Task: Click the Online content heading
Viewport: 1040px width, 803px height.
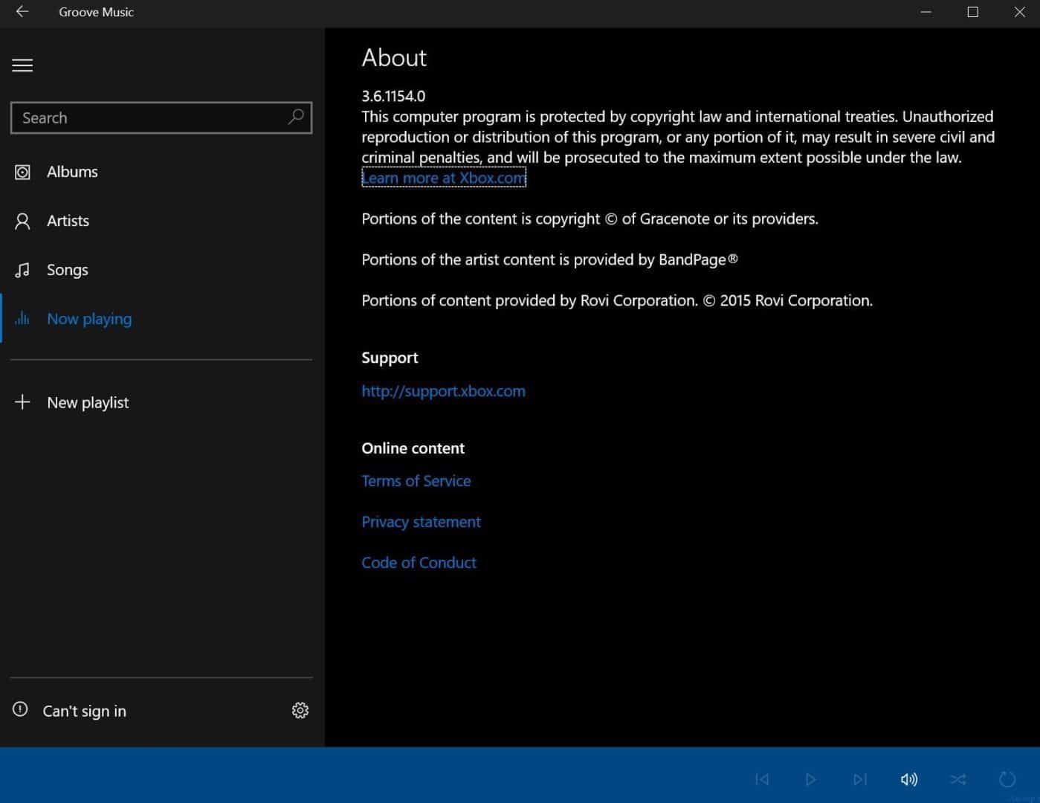Action: (413, 448)
